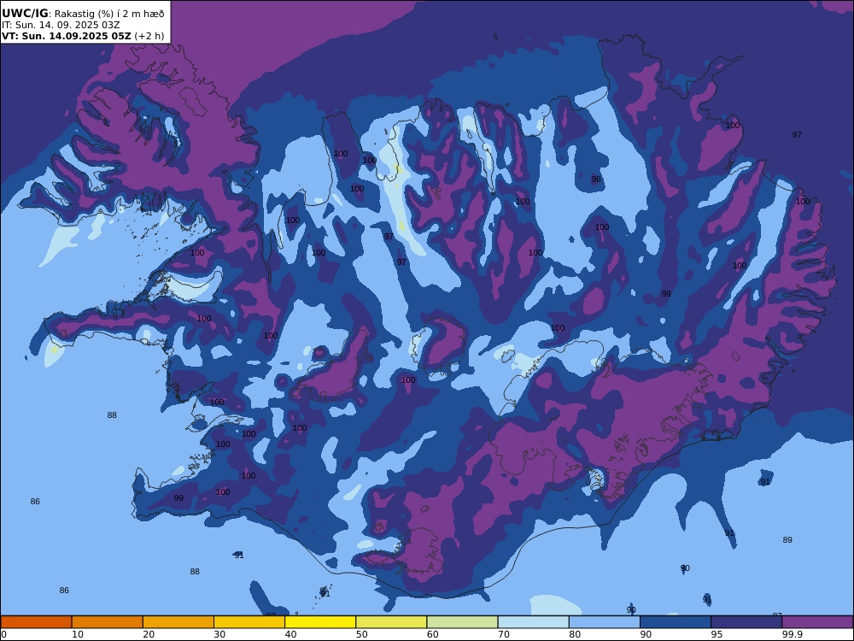Click the '80' label on the legend scale

[x=575, y=634]
